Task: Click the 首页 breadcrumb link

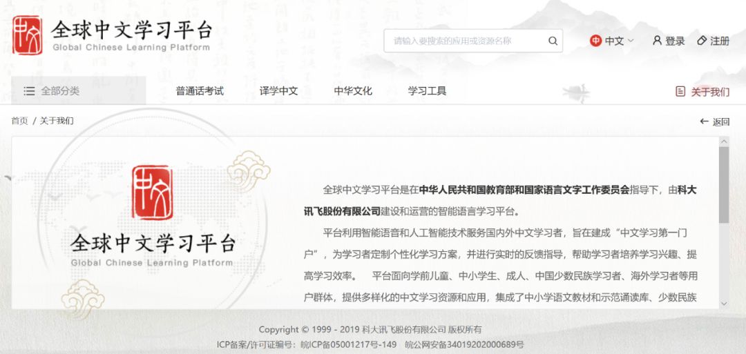Action: pyautogui.click(x=19, y=121)
